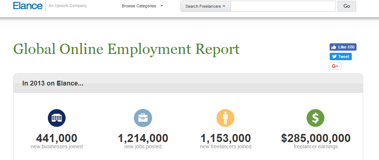Click the navy building businesses icon
Screen dimensions: 379x160
(57, 118)
